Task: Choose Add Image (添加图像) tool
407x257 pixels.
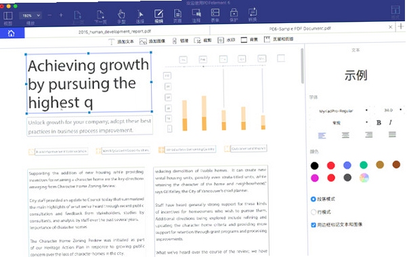Action: [152, 41]
